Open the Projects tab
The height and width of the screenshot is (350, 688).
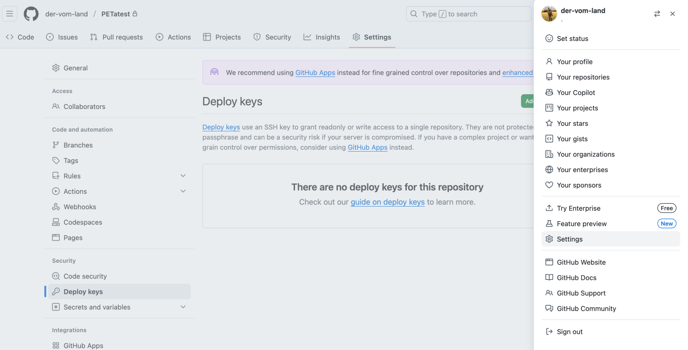tap(222, 37)
